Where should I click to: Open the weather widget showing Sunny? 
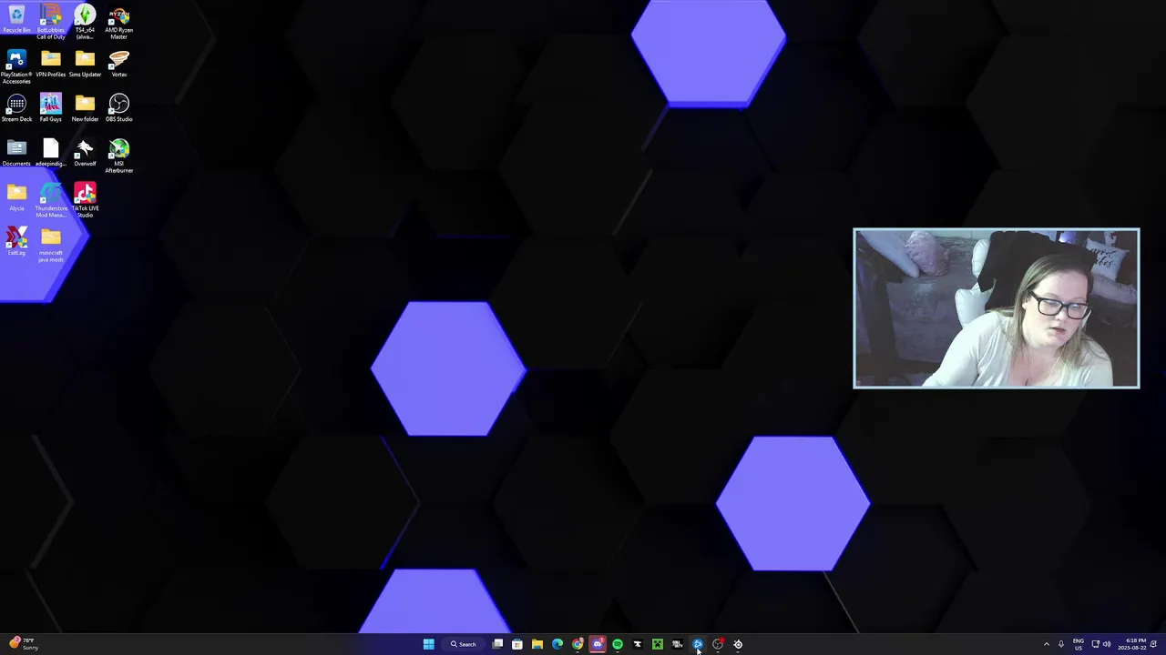pyautogui.click(x=24, y=644)
